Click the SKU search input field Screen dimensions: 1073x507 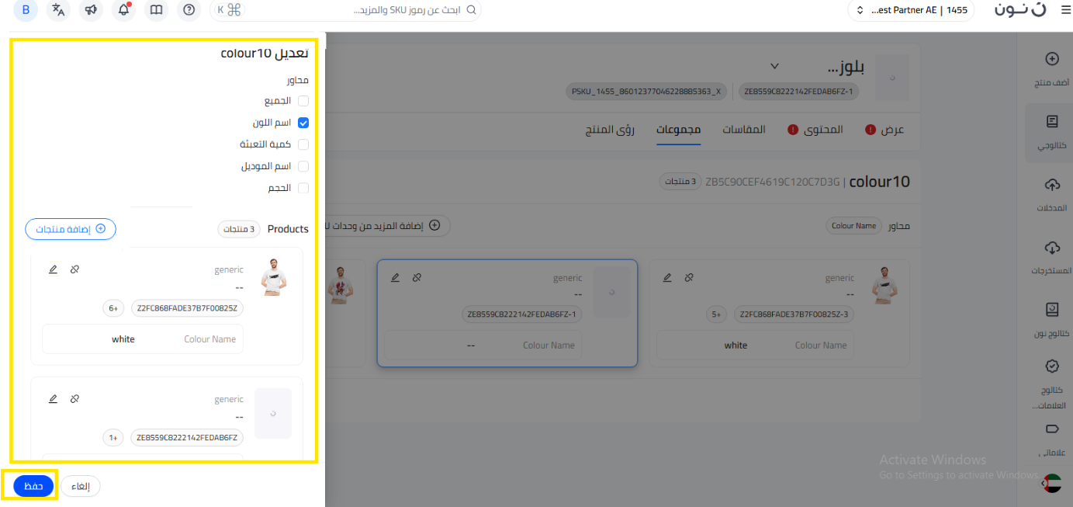pyautogui.click(x=365, y=10)
